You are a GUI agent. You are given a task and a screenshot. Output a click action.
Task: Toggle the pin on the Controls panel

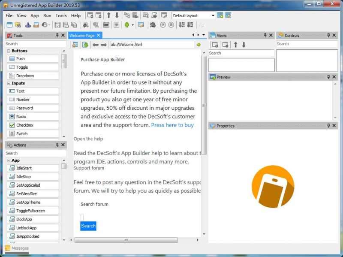click(329, 35)
